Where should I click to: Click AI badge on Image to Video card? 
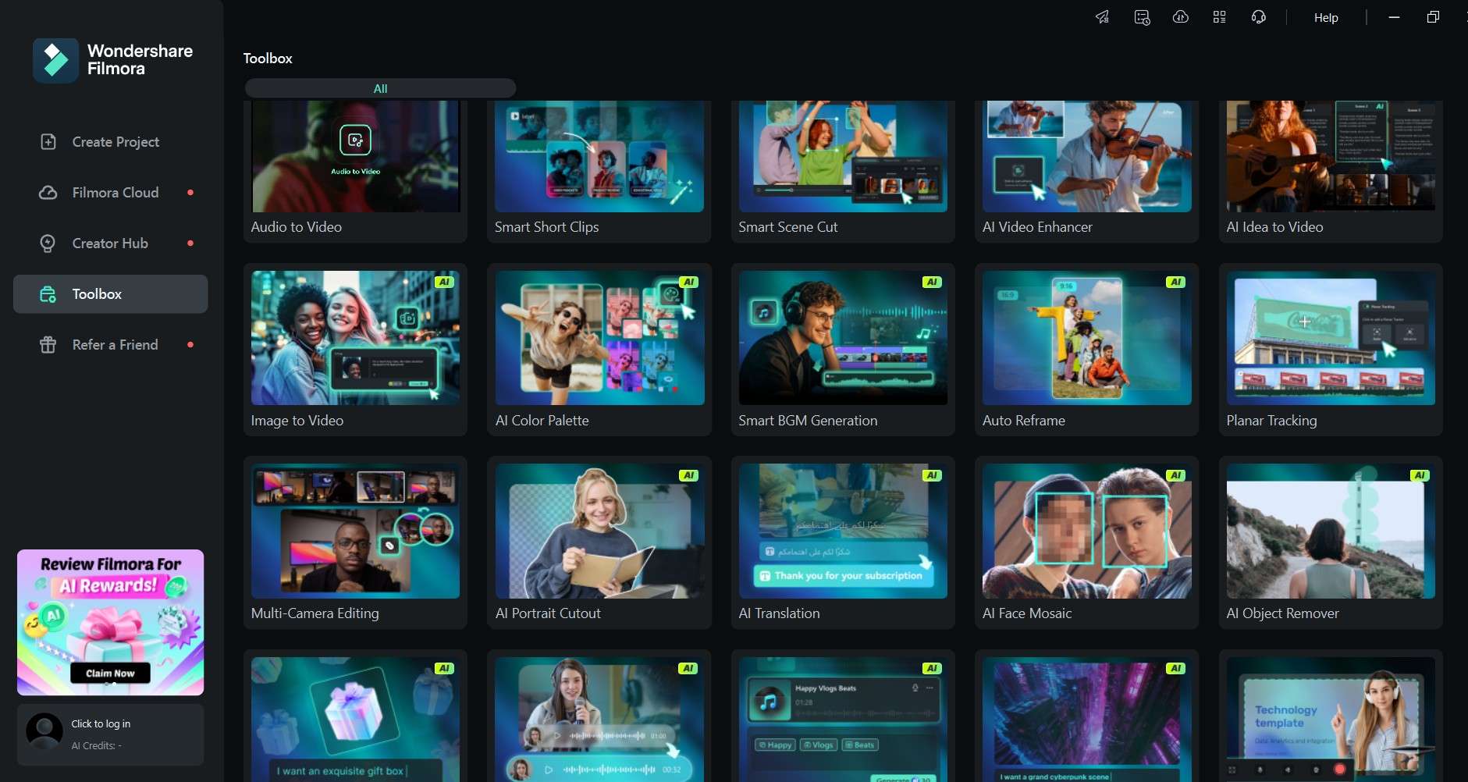pos(445,282)
